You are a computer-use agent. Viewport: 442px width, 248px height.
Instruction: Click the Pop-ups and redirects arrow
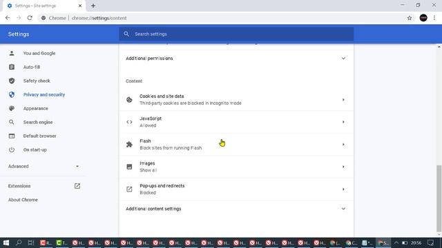343,189
